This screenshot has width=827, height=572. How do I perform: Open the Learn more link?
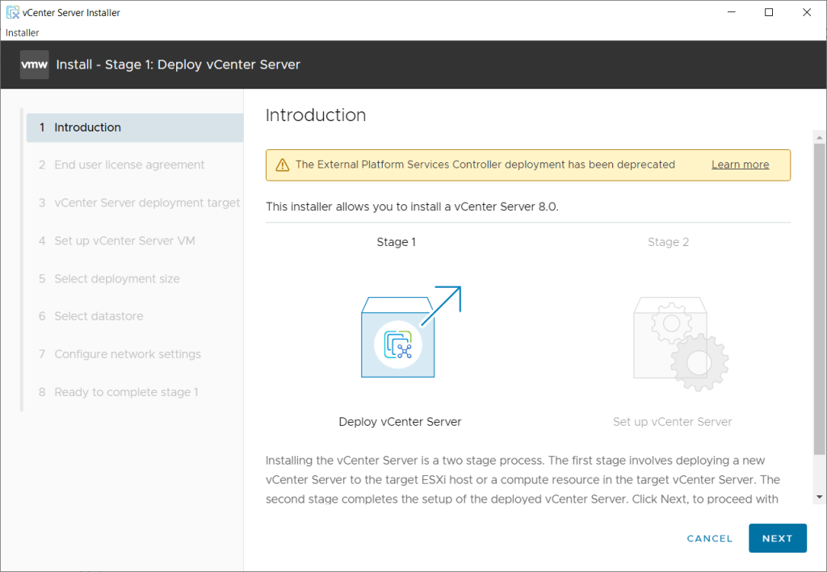point(740,165)
